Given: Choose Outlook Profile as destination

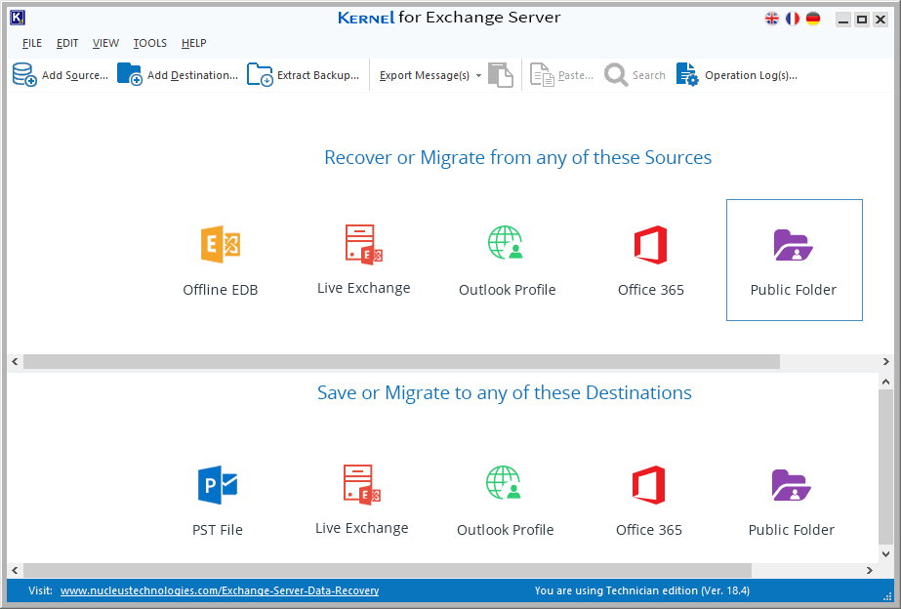Looking at the screenshot, I should [504, 483].
